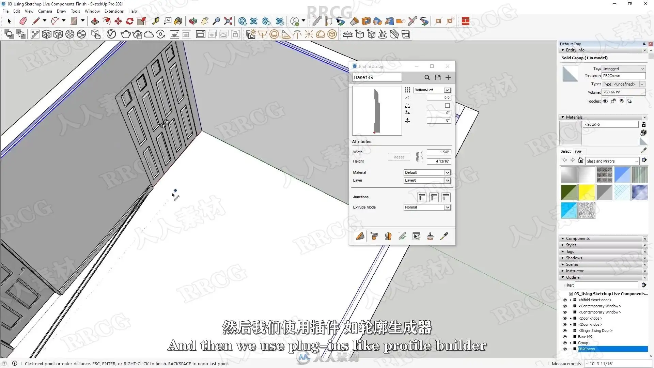654x368 pixels.
Task: Pick the Paint Bucket tool
Action: [x=178, y=21]
